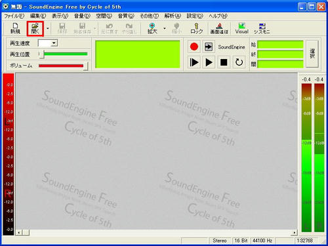The height and width of the screenshot is (246, 328).
Task: Click the arrow-in-box icon next to record
Action: pos(209,47)
